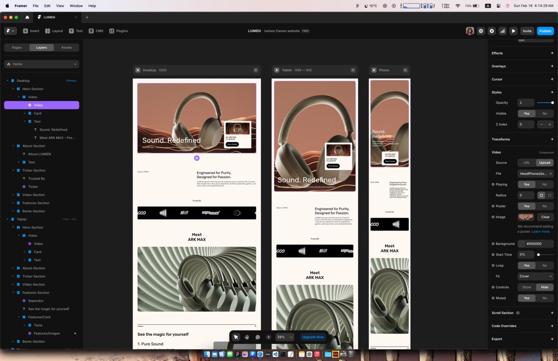
Task: Open site settings hexagon icon
Action: pos(492,31)
